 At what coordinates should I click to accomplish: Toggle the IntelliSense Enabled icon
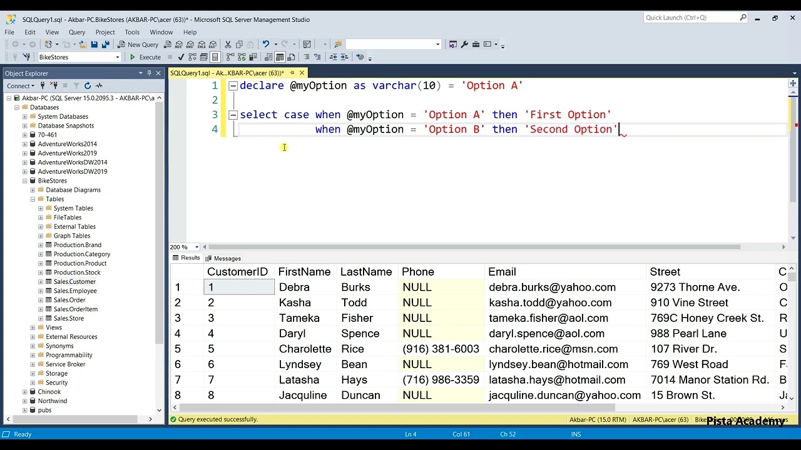pyautogui.click(x=215, y=57)
